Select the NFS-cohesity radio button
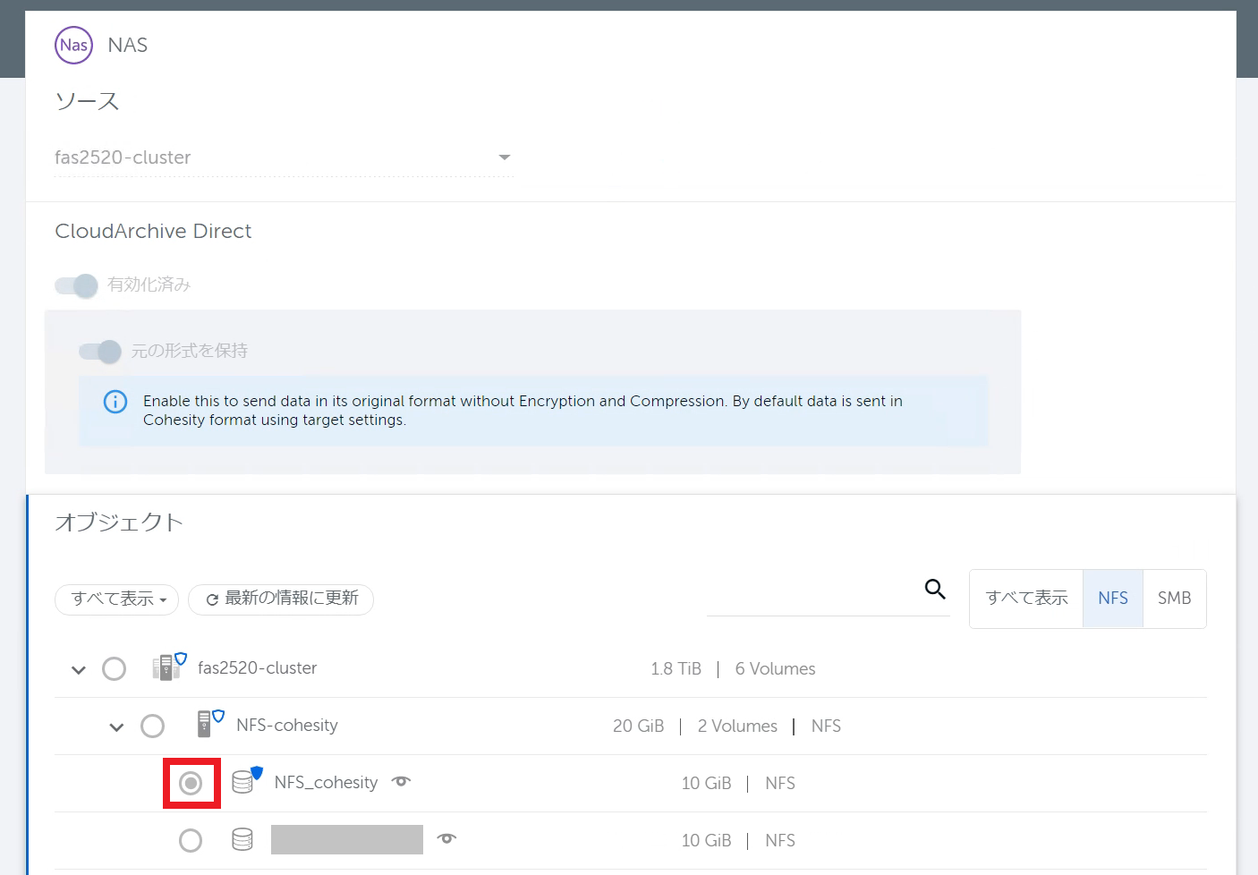This screenshot has width=1258, height=875. (152, 726)
